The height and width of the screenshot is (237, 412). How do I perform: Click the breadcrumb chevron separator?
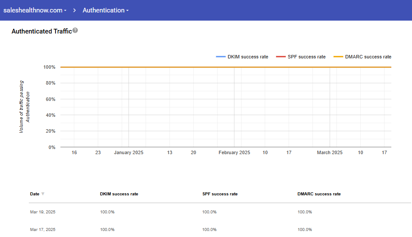pyautogui.click(x=74, y=10)
